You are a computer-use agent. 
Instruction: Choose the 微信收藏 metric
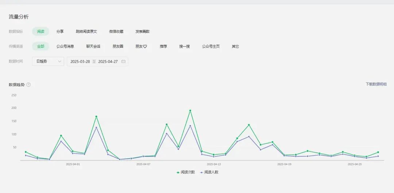pyautogui.click(x=116, y=31)
